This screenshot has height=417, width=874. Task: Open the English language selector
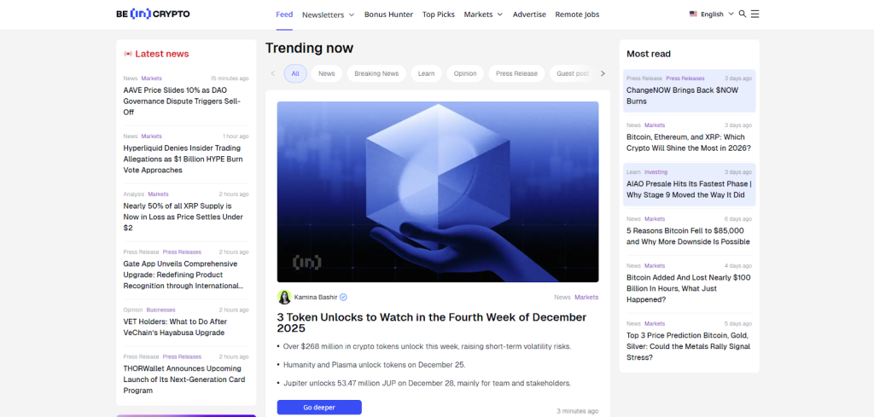(x=717, y=14)
